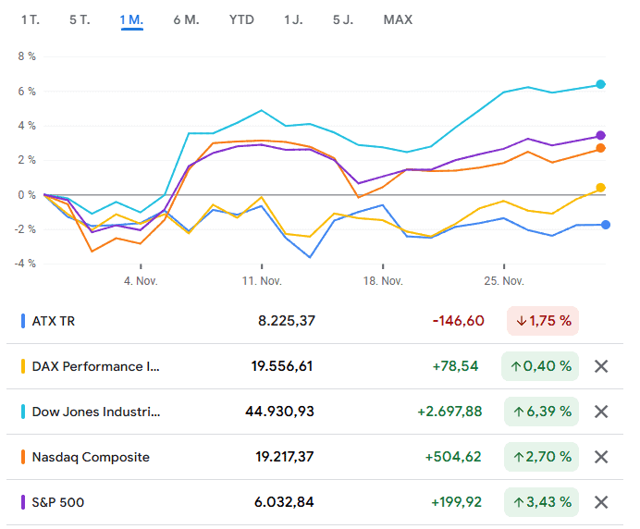Image resolution: width=640 pixels, height=529 pixels.
Task: Open the Dow Jones Industrial entry
Action: tap(96, 412)
